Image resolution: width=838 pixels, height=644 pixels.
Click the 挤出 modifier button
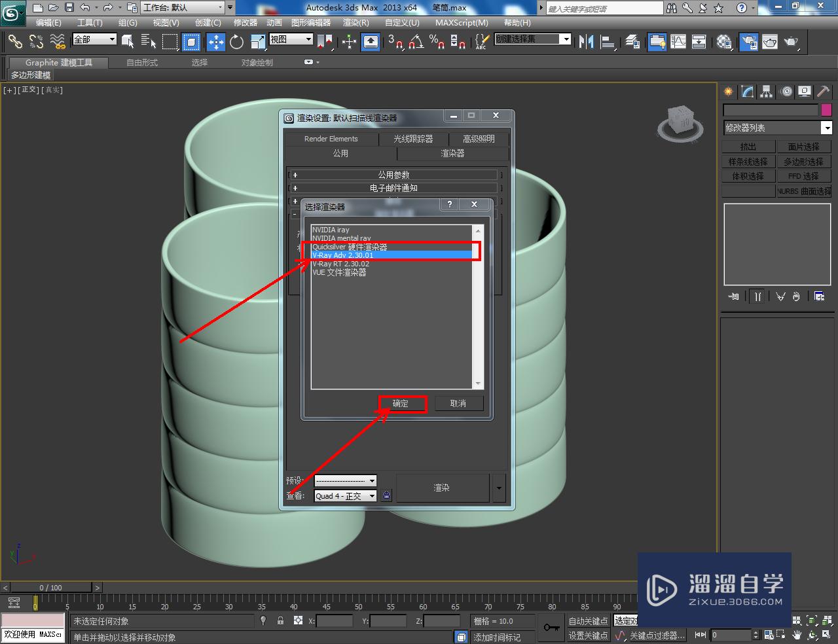pos(748,147)
